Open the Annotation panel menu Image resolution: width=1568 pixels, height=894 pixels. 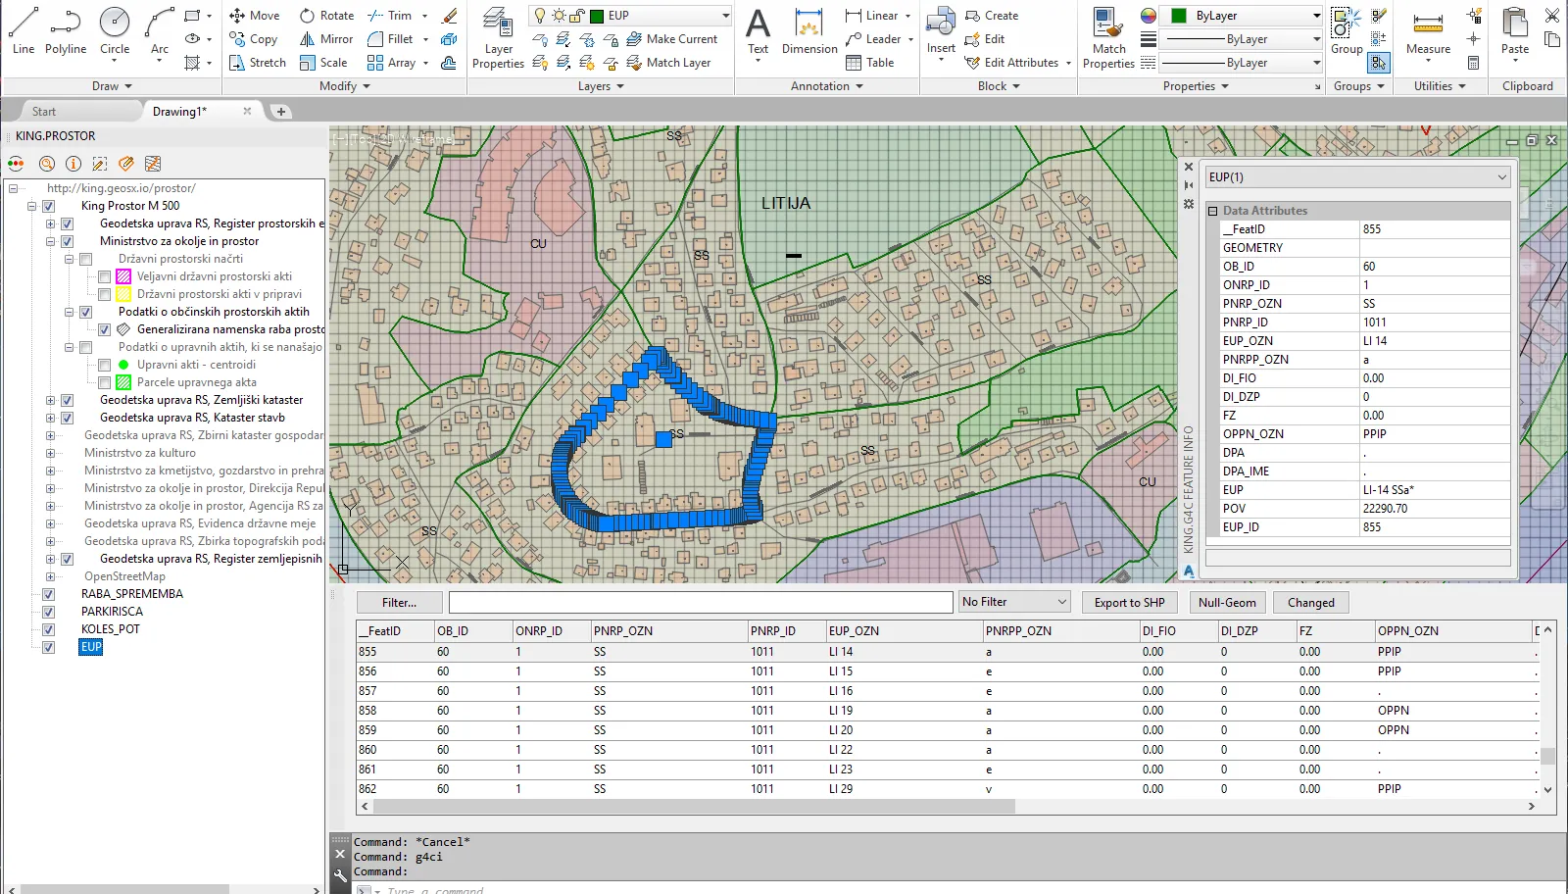(x=826, y=86)
